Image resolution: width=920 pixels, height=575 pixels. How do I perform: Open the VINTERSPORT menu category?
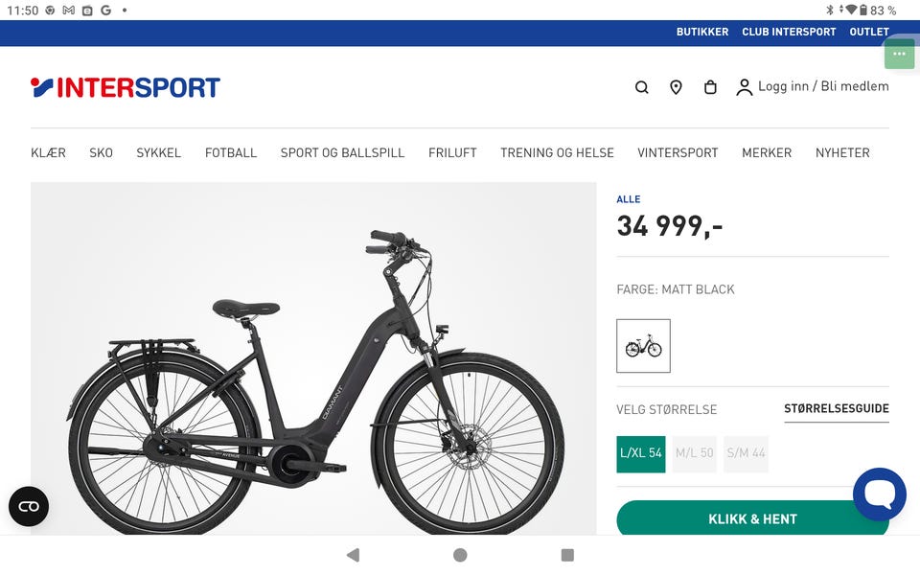[x=678, y=152]
